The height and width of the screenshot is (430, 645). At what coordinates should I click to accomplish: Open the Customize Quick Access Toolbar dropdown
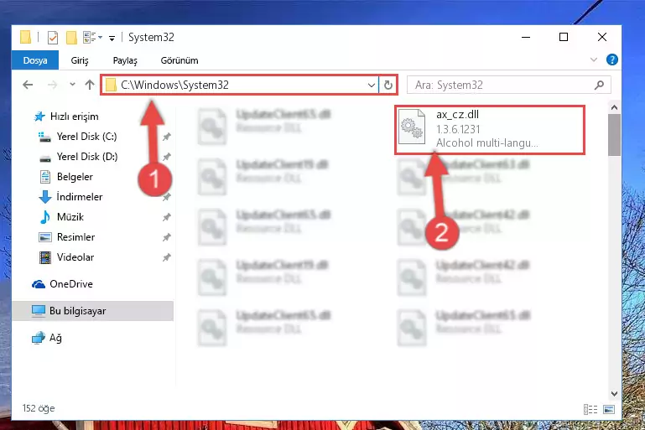coord(112,39)
